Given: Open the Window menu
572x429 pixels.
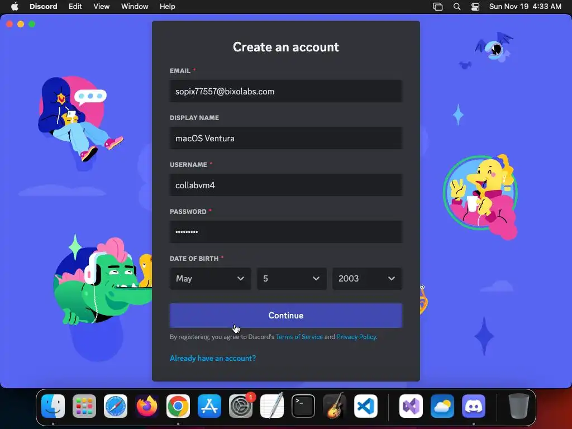Looking at the screenshot, I should pyautogui.click(x=135, y=7).
